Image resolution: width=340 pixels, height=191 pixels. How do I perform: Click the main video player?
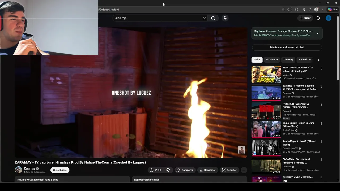click(x=131, y=92)
